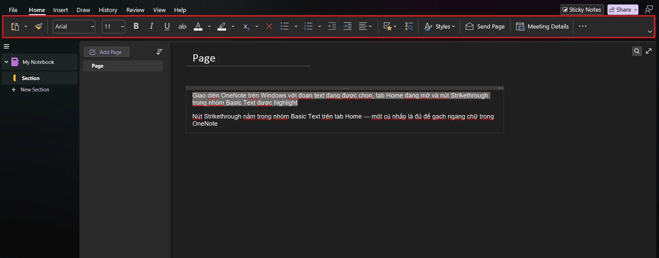Toggle bold formatting
Image resolution: width=659 pixels, height=258 pixels.
tap(136, 26)
